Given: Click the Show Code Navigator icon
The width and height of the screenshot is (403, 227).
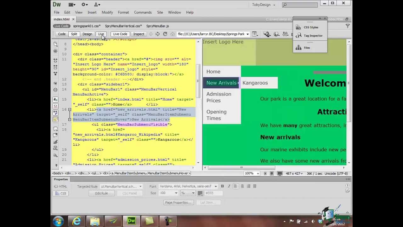Looking at the screenshot, I should [x=55, y=51].
